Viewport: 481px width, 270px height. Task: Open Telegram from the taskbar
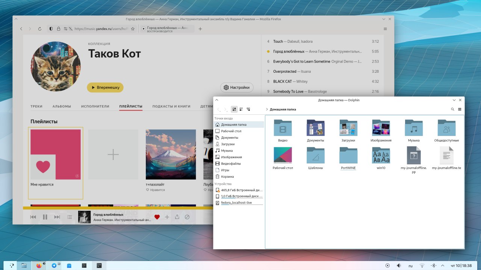pos(54,265)
